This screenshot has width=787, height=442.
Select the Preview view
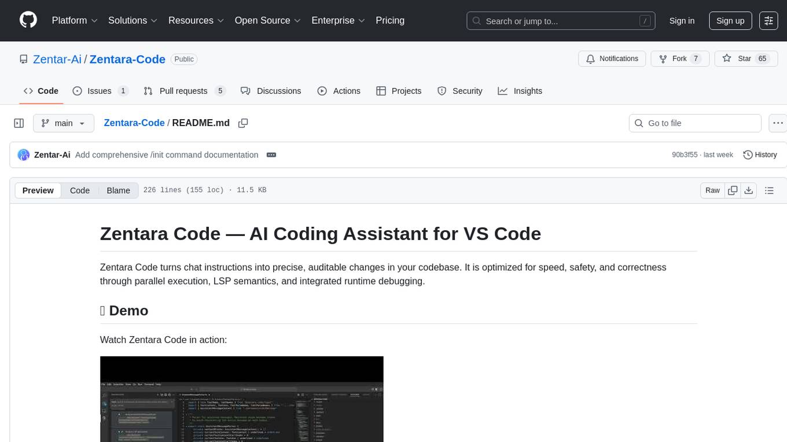(38, 190)
